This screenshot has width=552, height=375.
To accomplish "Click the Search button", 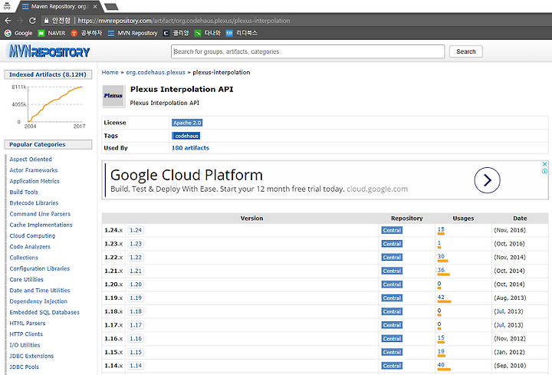I will [x=466, y=51].
